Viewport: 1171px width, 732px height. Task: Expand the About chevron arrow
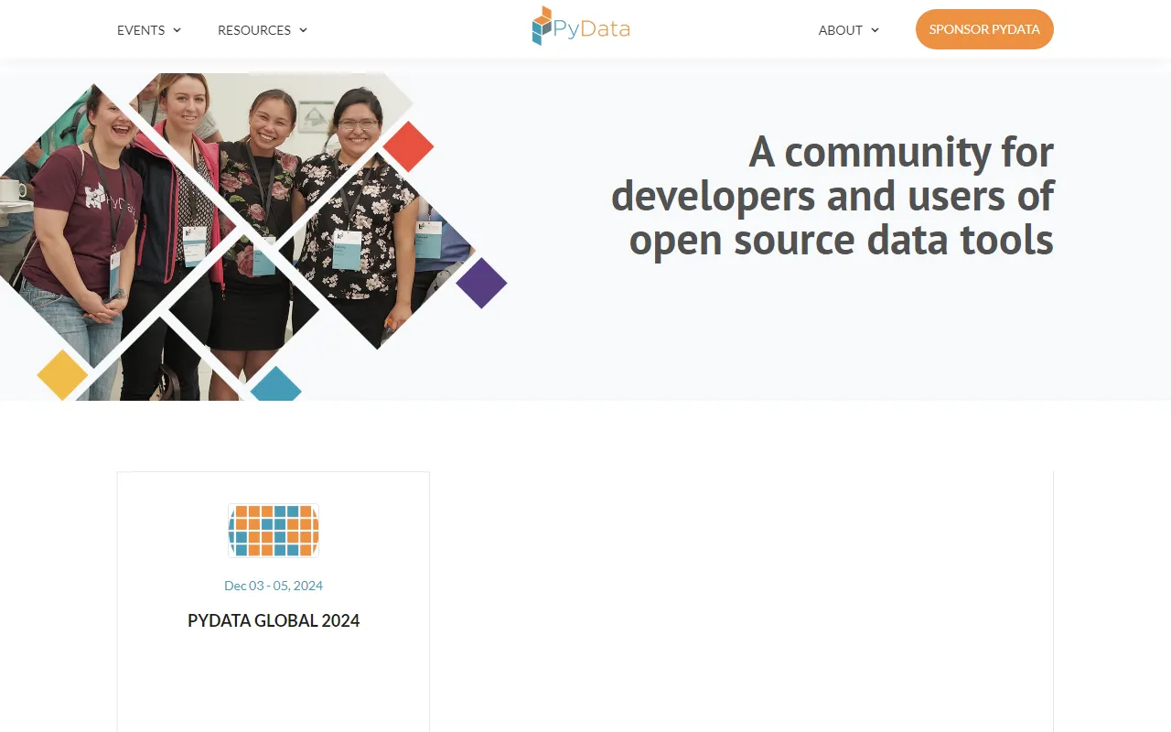tap(875, 30)
